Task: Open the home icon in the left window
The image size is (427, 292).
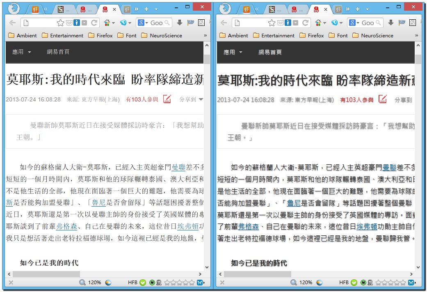Action: point(107,23)
